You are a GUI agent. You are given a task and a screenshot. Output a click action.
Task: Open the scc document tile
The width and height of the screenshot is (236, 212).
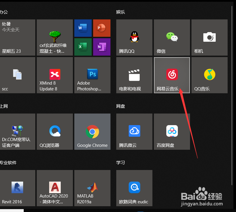coord(18,75)
